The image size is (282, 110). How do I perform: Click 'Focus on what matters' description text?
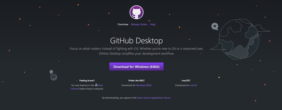pos(137,51)
